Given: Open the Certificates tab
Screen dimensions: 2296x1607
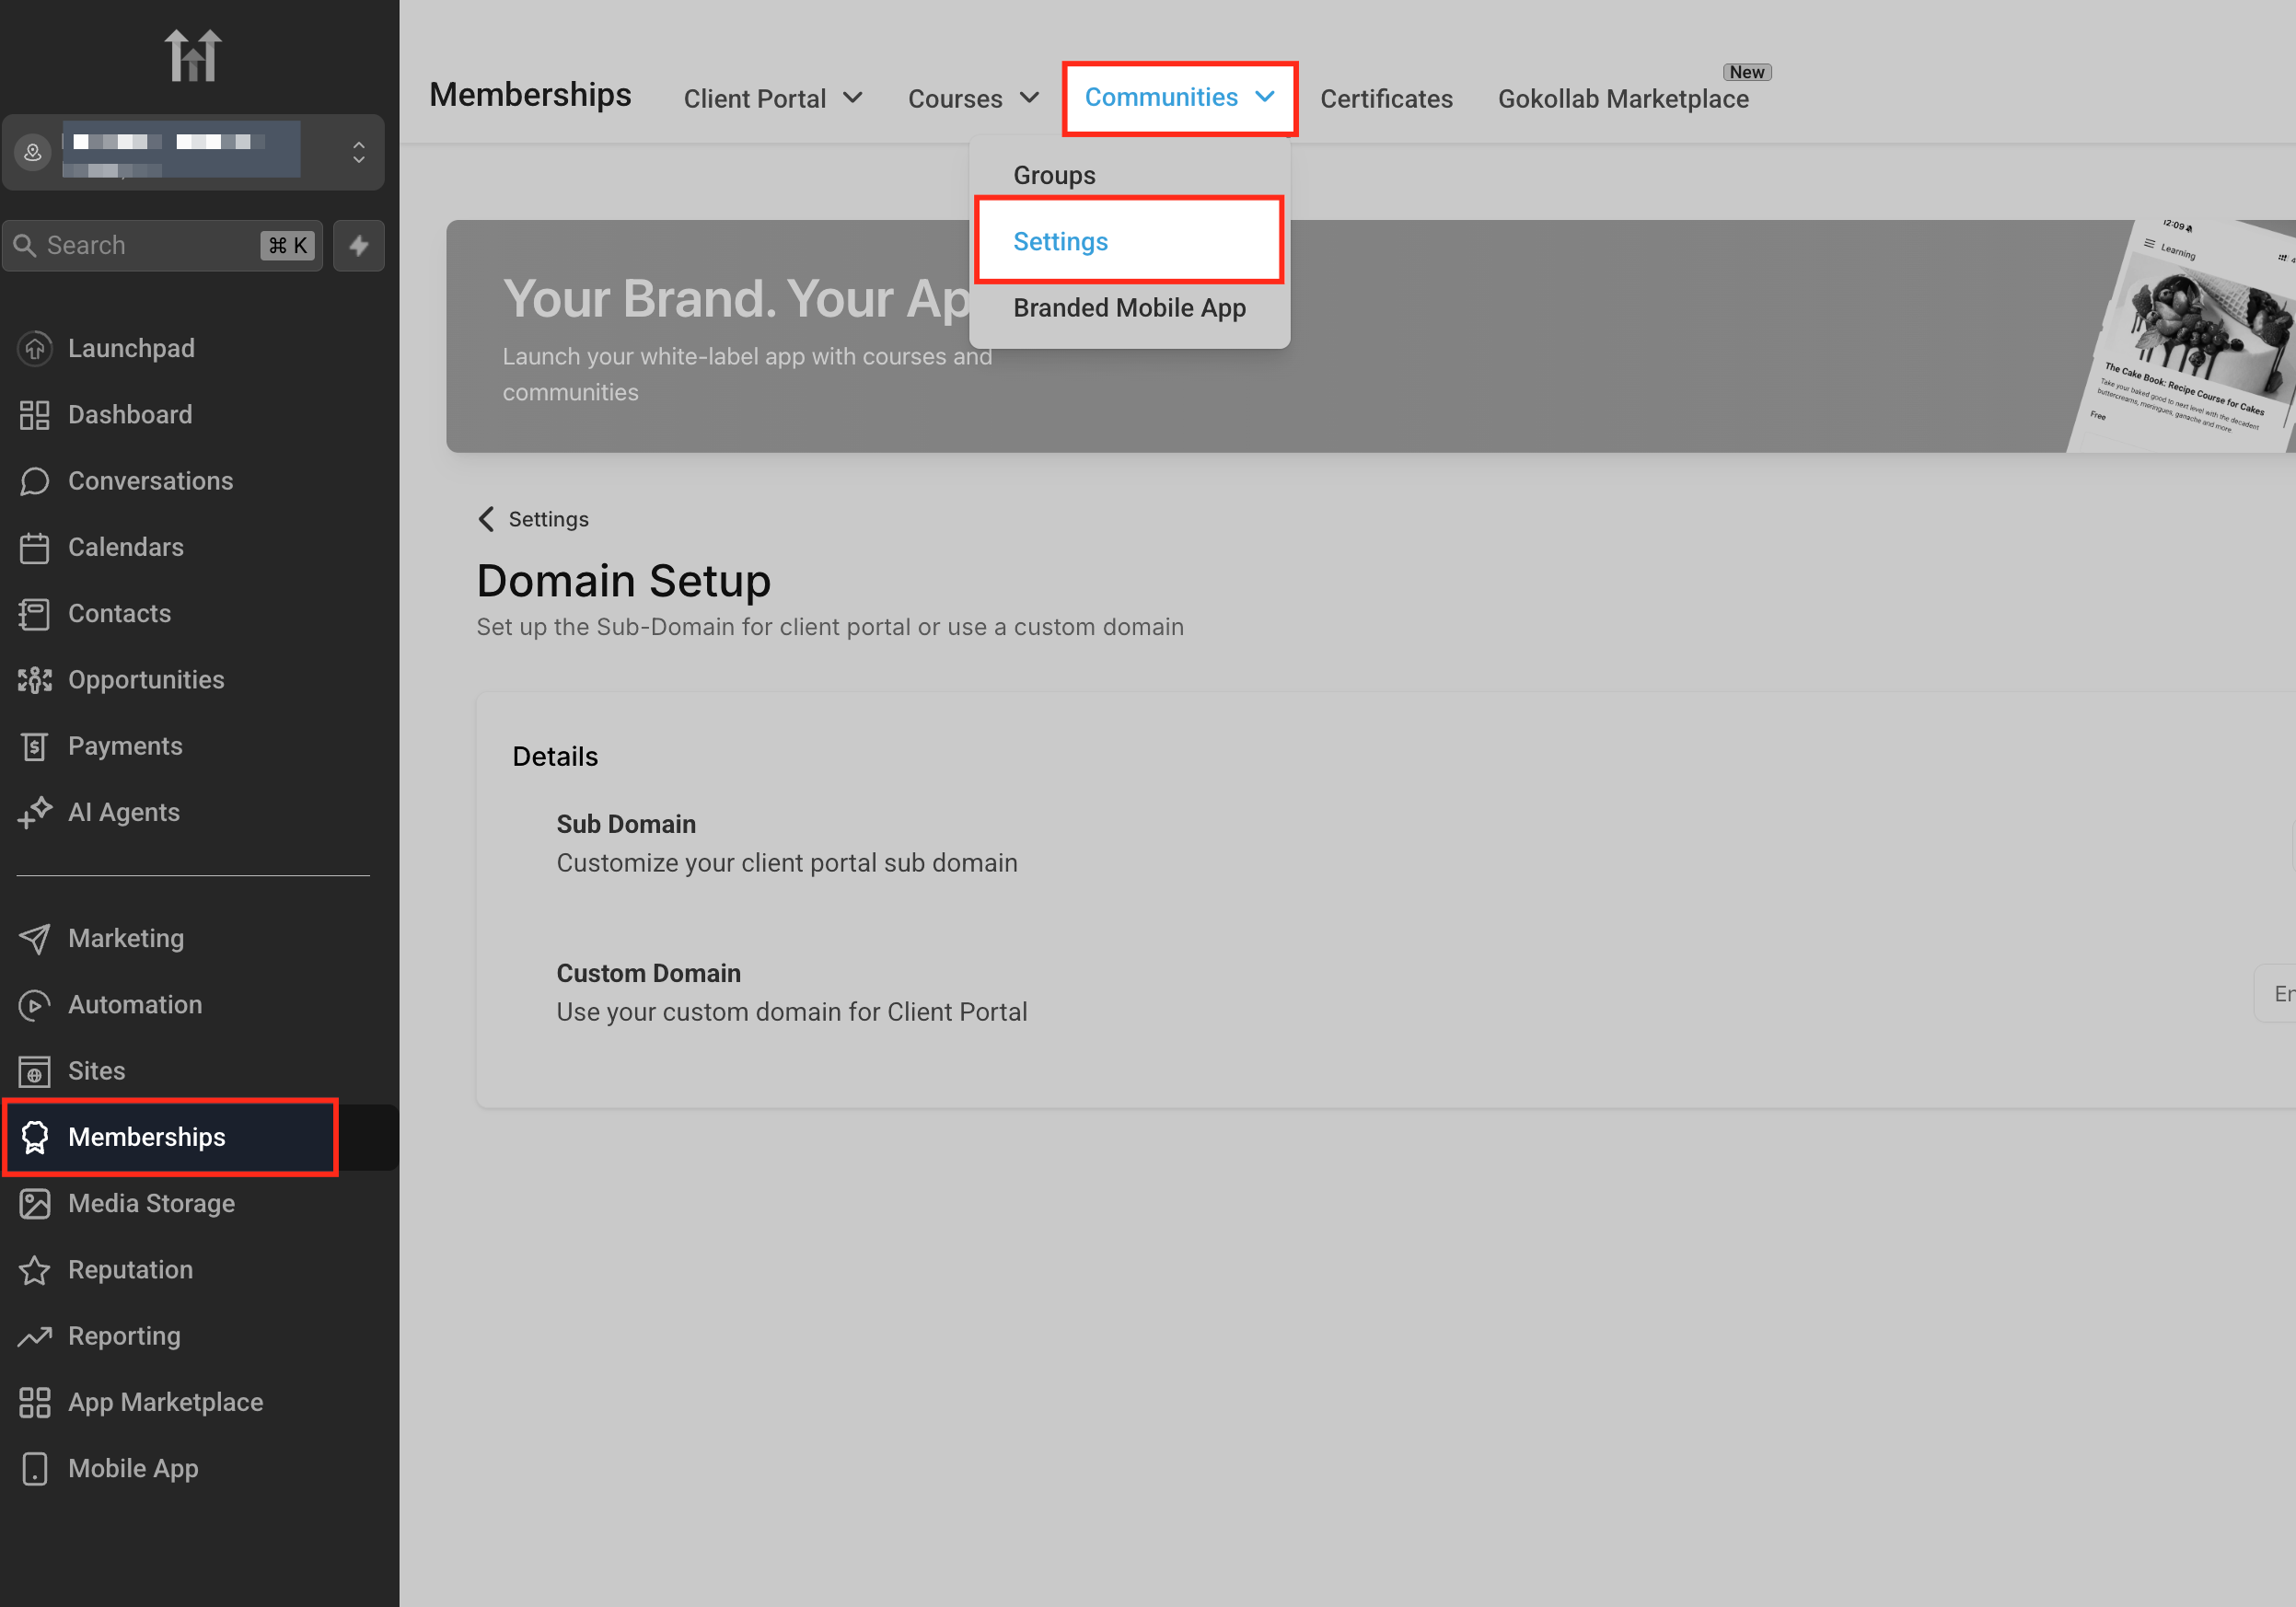Looking at the screenshot, I should tap(1385, 98).
